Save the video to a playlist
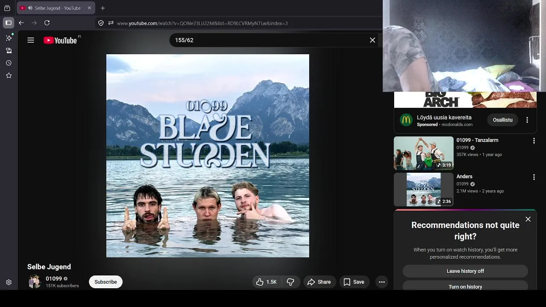This screenshot has height=307, width=546. (354, 282)
